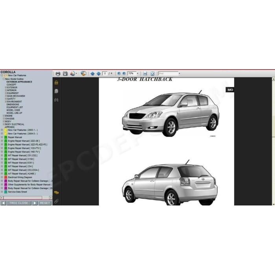Open the Find field dropdown arrow

[x=179, y=73]
